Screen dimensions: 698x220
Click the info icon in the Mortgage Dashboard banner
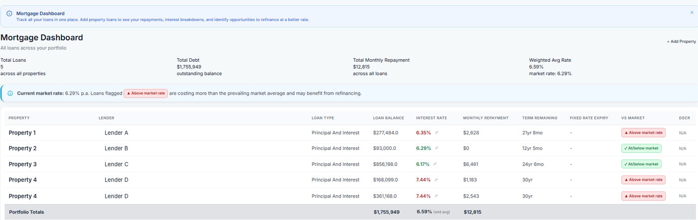pos(9,13)
